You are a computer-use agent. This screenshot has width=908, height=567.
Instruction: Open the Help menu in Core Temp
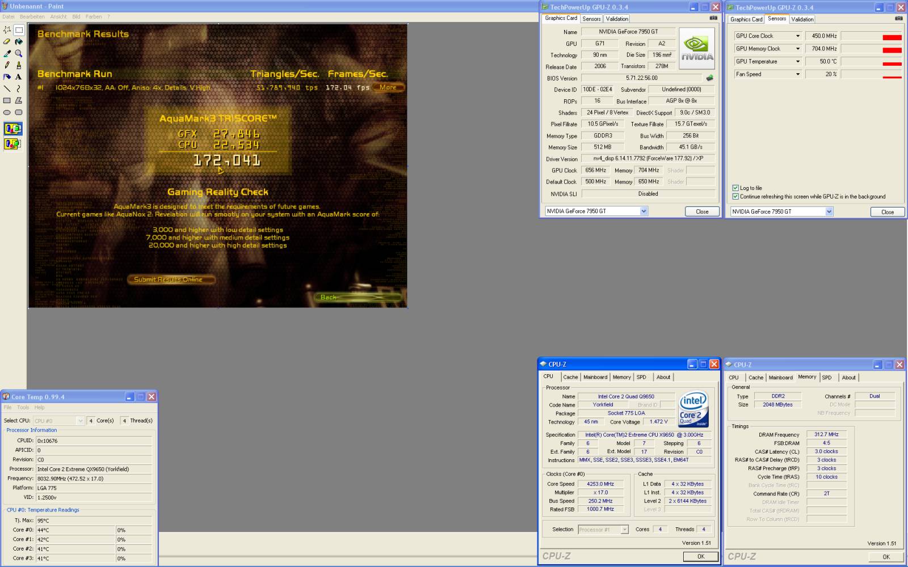(x=39, y=407)
